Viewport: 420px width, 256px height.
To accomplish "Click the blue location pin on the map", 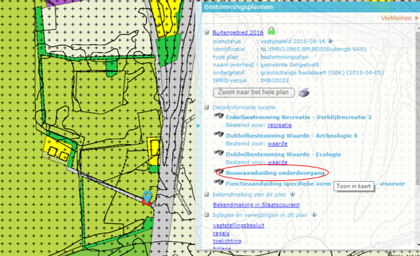I will click(147, 197).
